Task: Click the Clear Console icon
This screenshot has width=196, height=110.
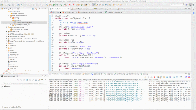Action: click(x=158, y=77)
